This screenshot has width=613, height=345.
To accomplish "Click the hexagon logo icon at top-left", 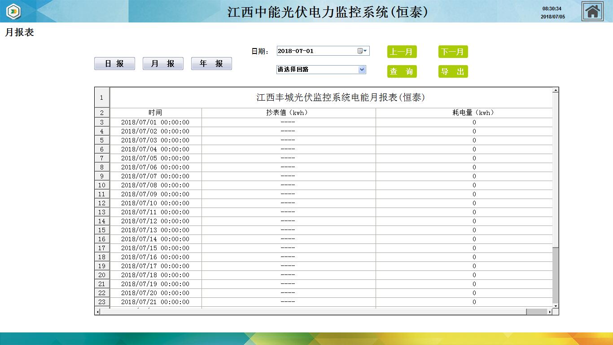I will (14, 11).
